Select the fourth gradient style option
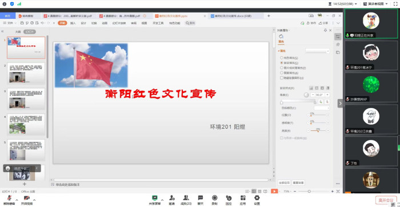The image size is (400, 207). 328,88
